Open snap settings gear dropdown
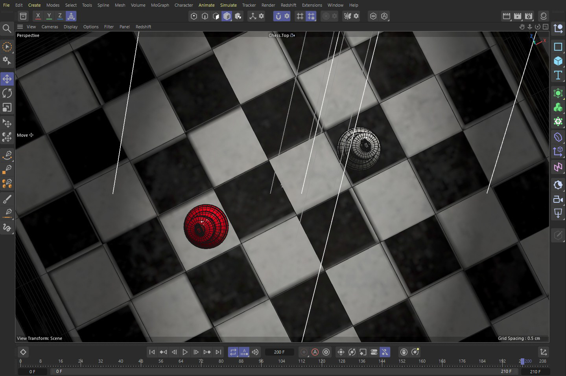 287,16
